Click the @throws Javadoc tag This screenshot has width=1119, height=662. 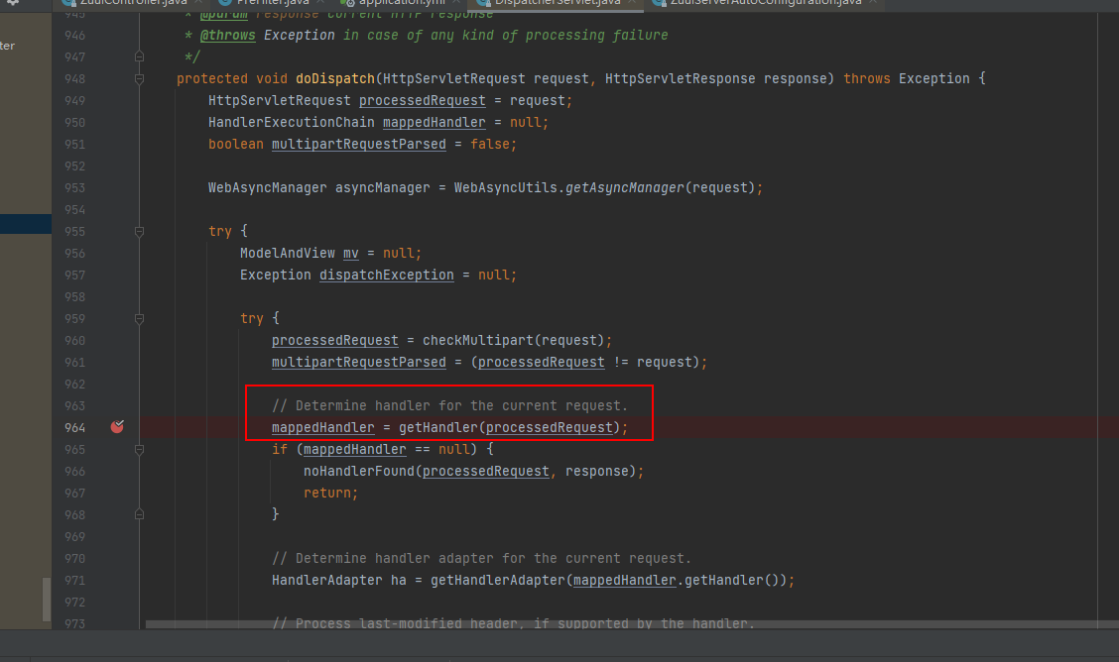pyautogui.click(x=227, y=35)
